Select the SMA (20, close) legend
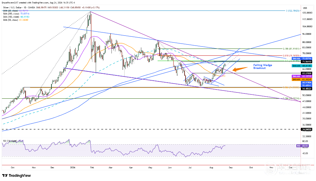Image resolution: width=316 pixels, height=181 pixels. pyautogui.click(x=15, y=11)
